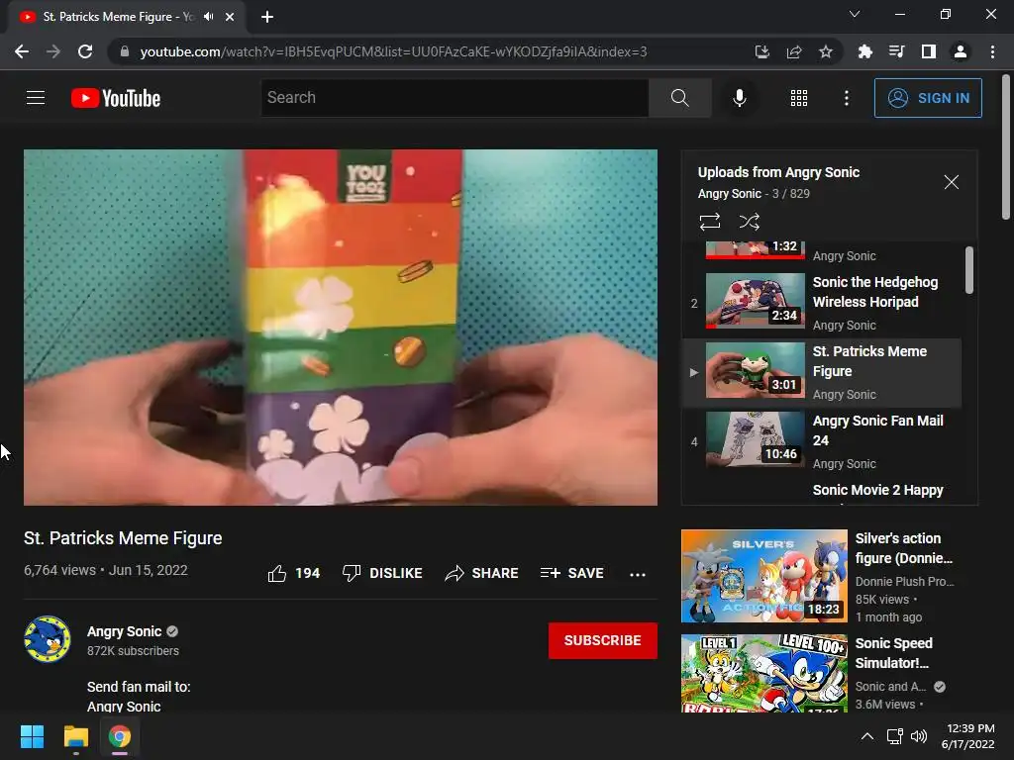Go back in browser history
Viewport: 1014px width, 760px height.
(22, 51)
